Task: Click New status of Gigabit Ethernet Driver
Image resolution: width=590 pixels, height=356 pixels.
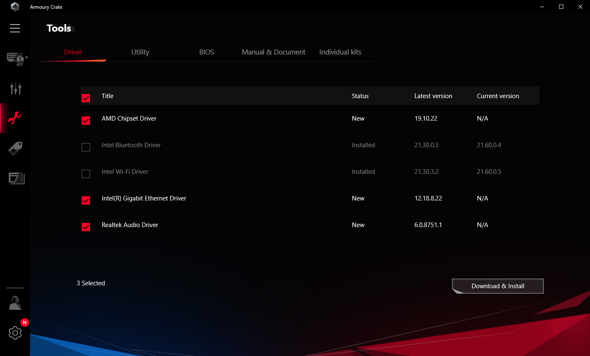Action: (358, 198)
